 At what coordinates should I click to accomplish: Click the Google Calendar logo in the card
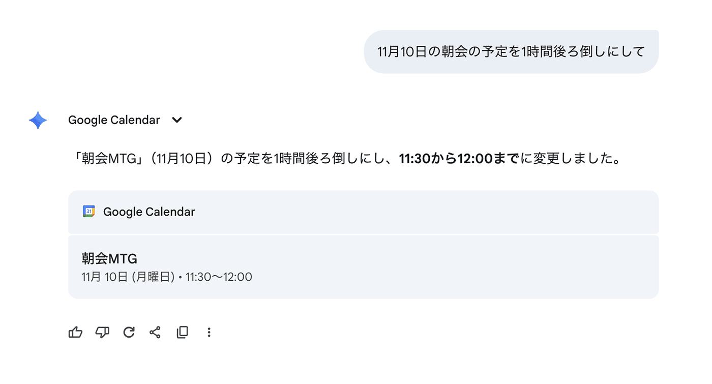[x=89, y=212]
